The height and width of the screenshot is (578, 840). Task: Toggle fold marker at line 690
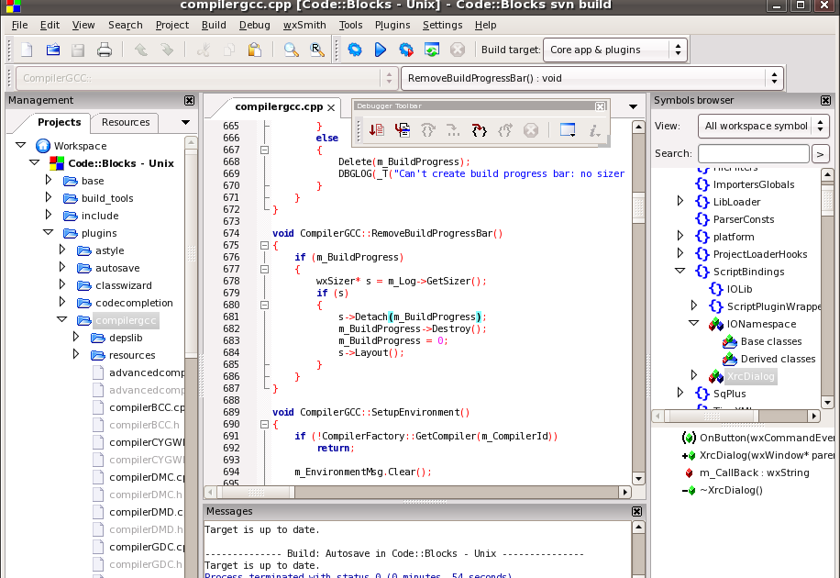click(264, 424)
